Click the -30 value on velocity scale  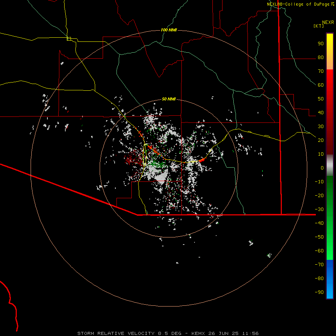tap(319, 209)
